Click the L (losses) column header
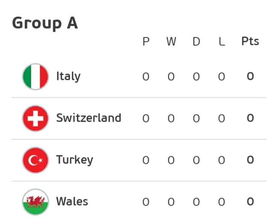 point(221,42)
